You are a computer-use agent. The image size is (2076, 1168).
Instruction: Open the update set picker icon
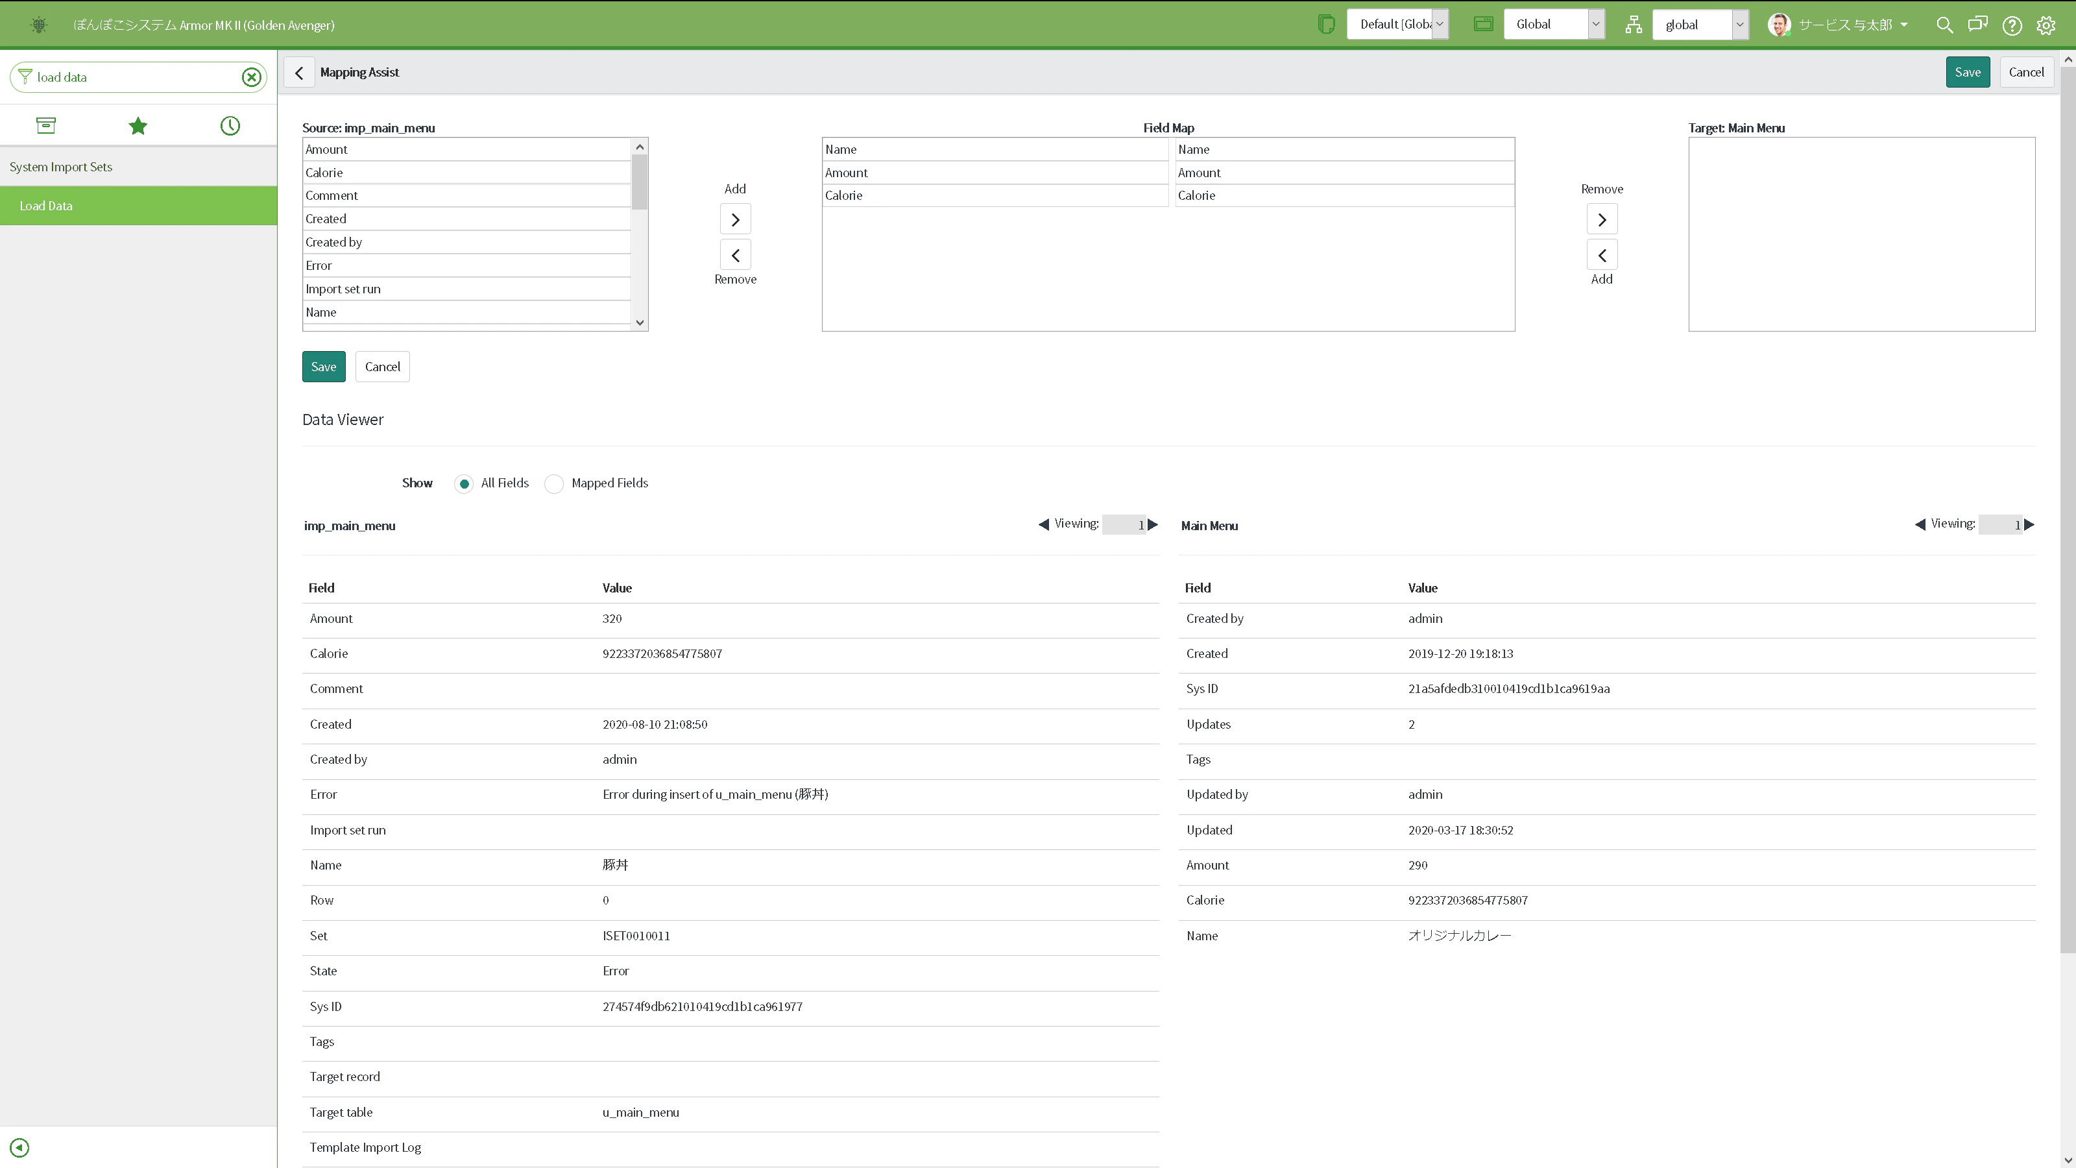1325,24
